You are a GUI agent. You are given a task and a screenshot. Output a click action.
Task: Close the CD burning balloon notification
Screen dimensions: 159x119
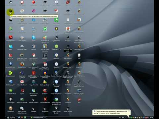(129, 111)
